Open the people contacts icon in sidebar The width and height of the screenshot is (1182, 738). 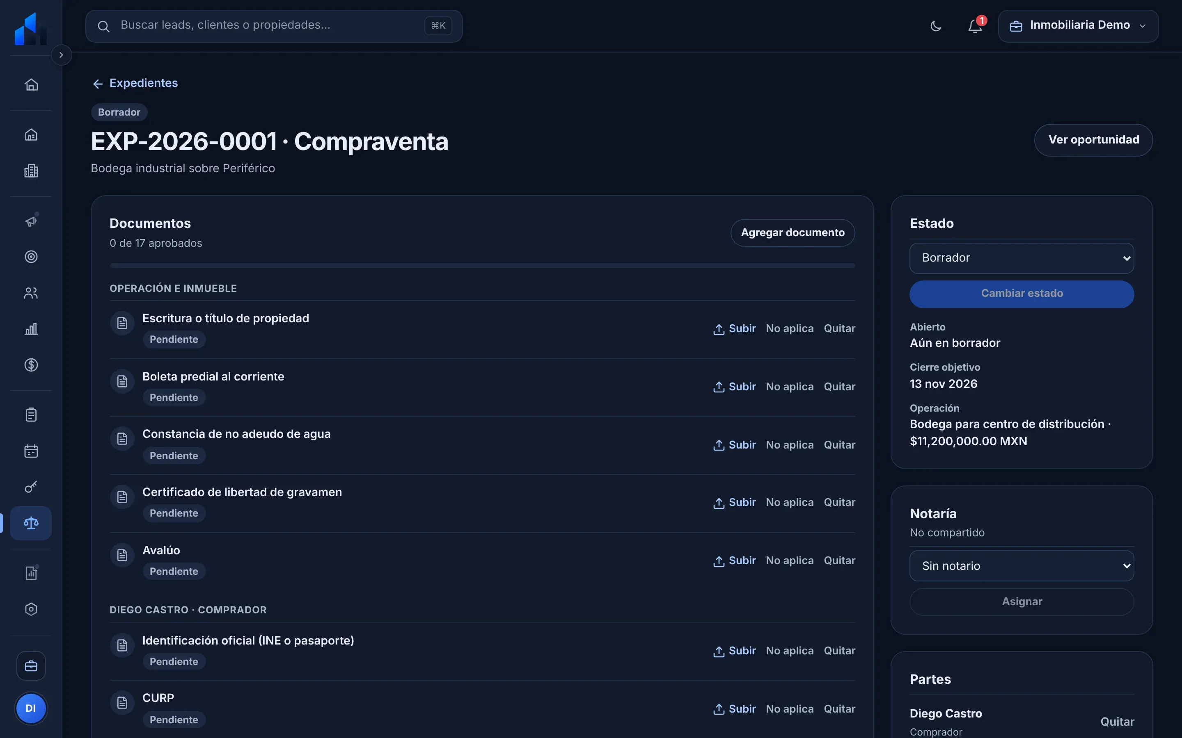pyautogui.click(x=31, y=293)
